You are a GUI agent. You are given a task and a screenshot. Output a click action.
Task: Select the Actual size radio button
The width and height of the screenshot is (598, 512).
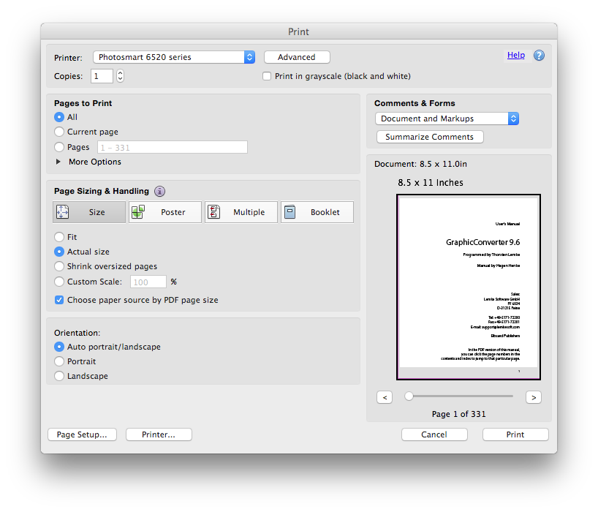click(59, 252)
